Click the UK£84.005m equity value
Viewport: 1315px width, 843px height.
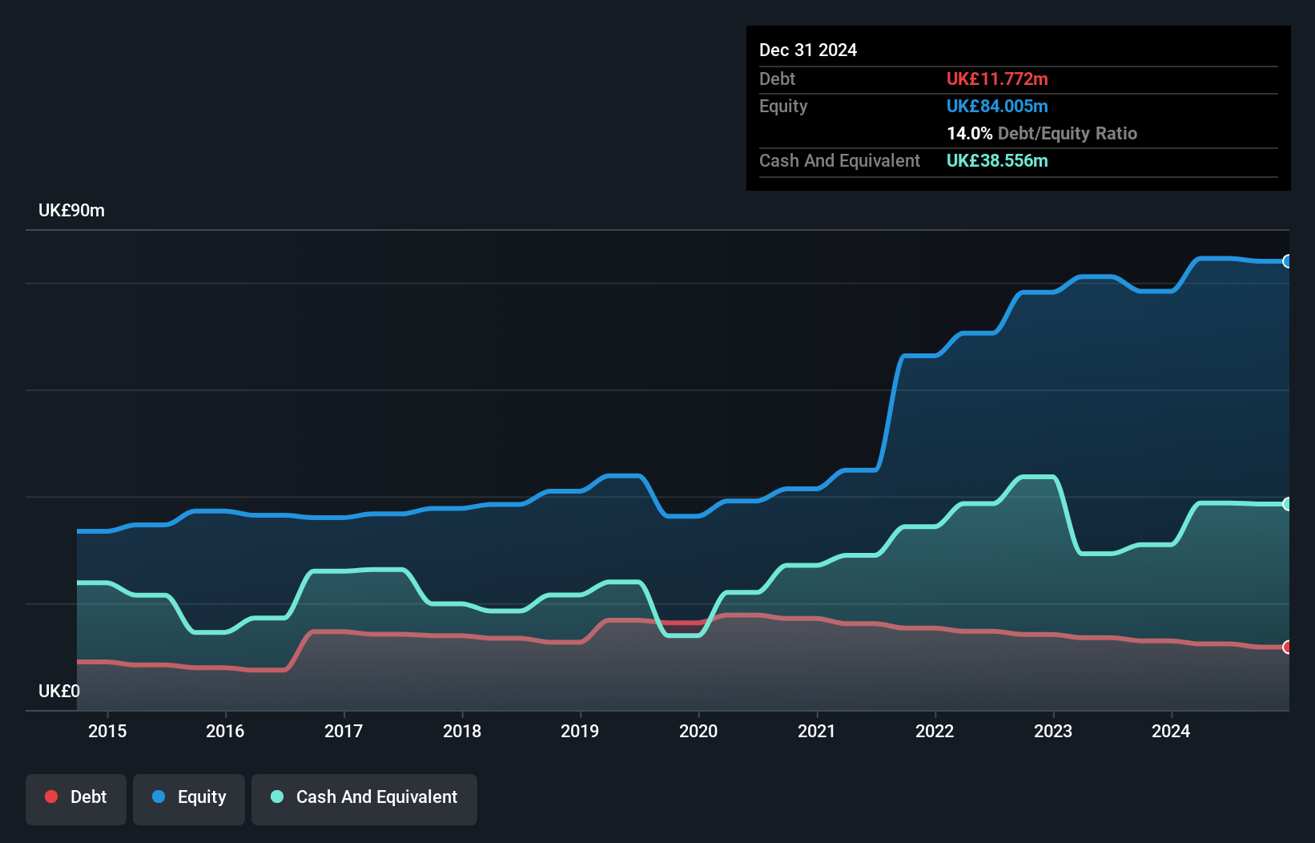[x=997, y=106]
